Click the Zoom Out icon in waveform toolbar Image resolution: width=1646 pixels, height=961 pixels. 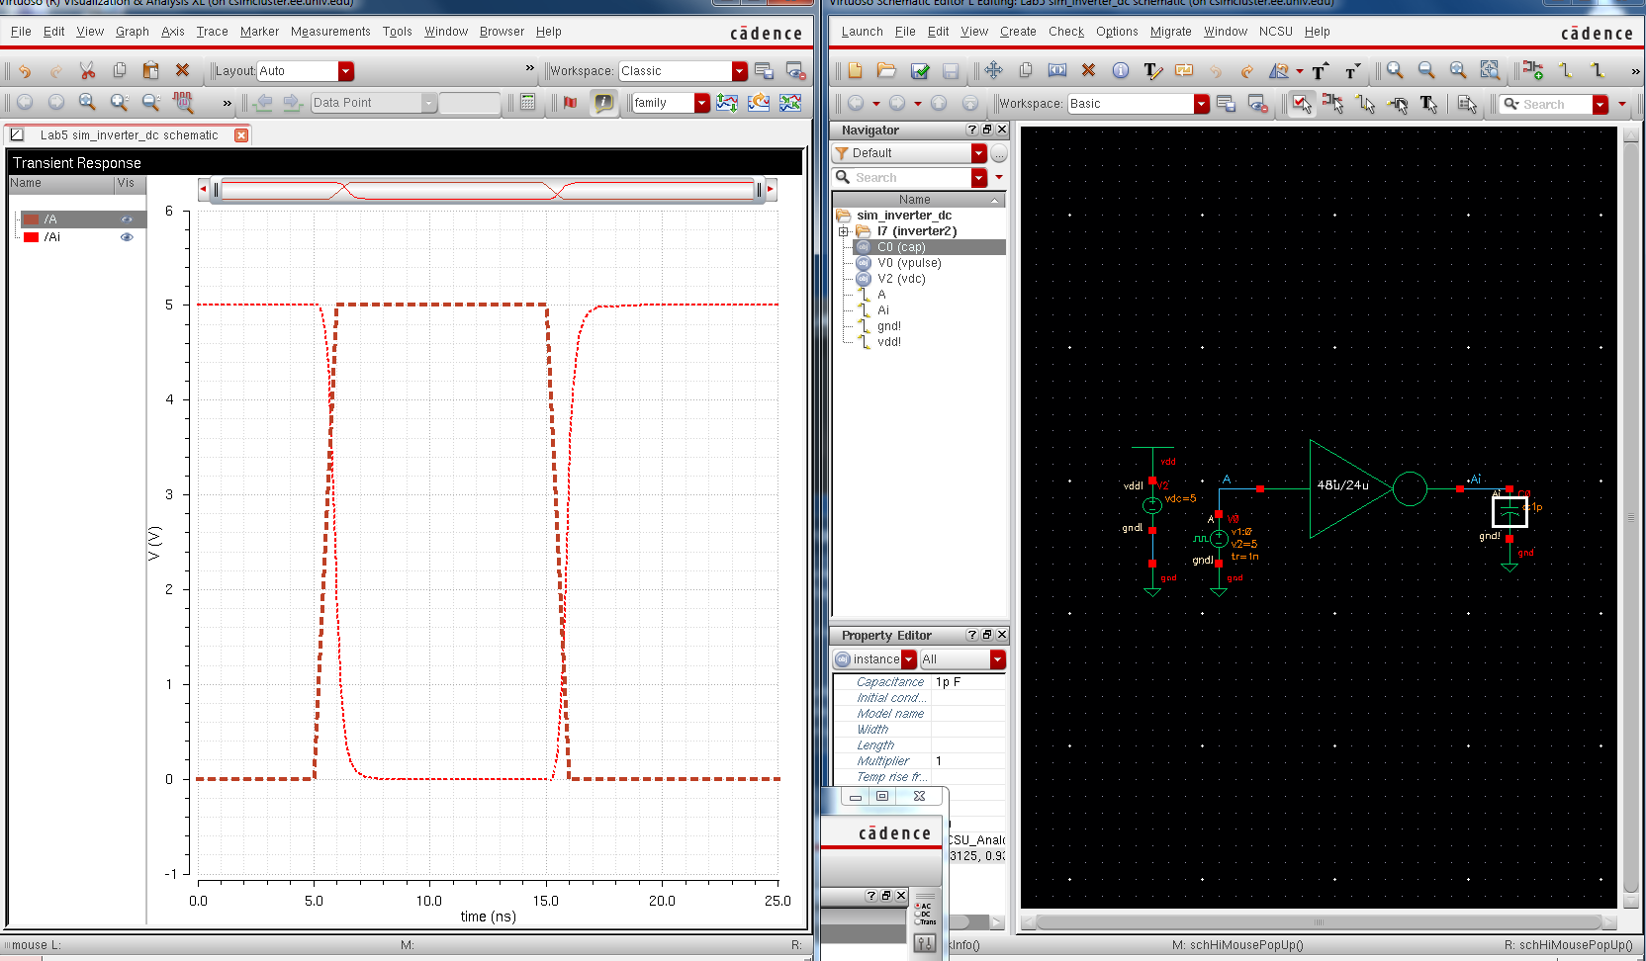tap(151, 102)
